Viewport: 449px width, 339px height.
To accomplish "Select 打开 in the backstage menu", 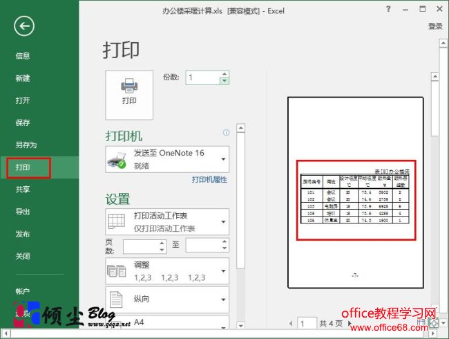I will (x=23, y=100).
